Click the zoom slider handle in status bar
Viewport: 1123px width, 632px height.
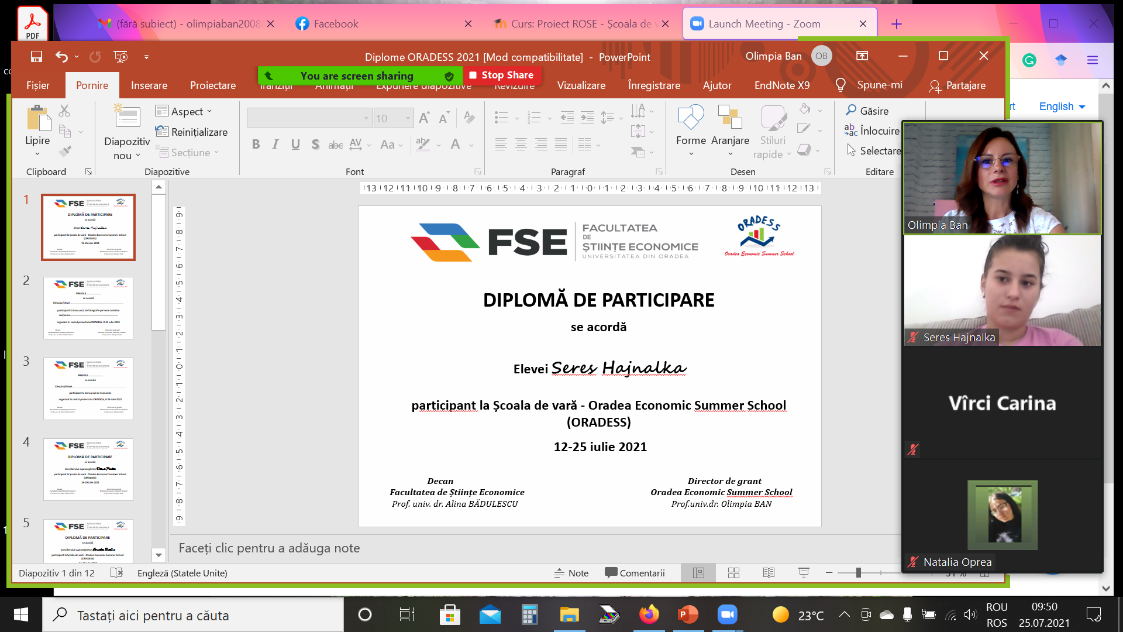[x=858, y=573]
